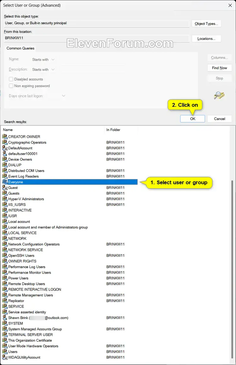Screen dimensions: 236x365
Task: Click the OpenSSH Users icon
Action: (x=5, y=255)
